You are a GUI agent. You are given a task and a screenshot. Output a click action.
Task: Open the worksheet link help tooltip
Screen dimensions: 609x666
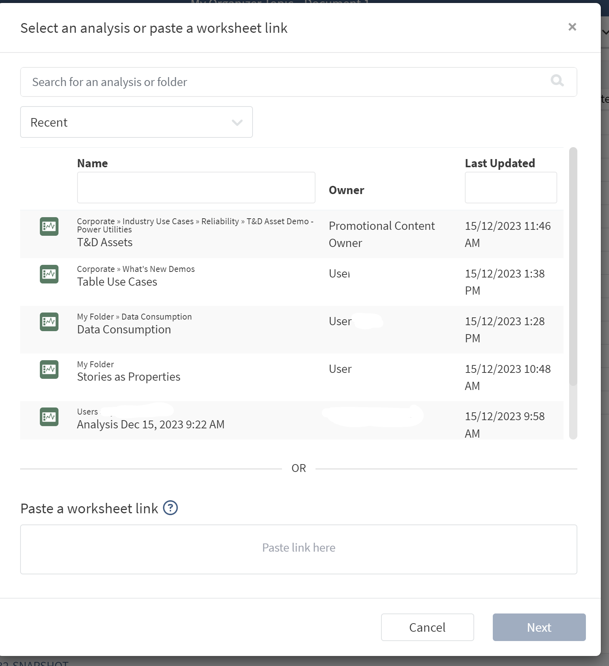click(170, 508)
